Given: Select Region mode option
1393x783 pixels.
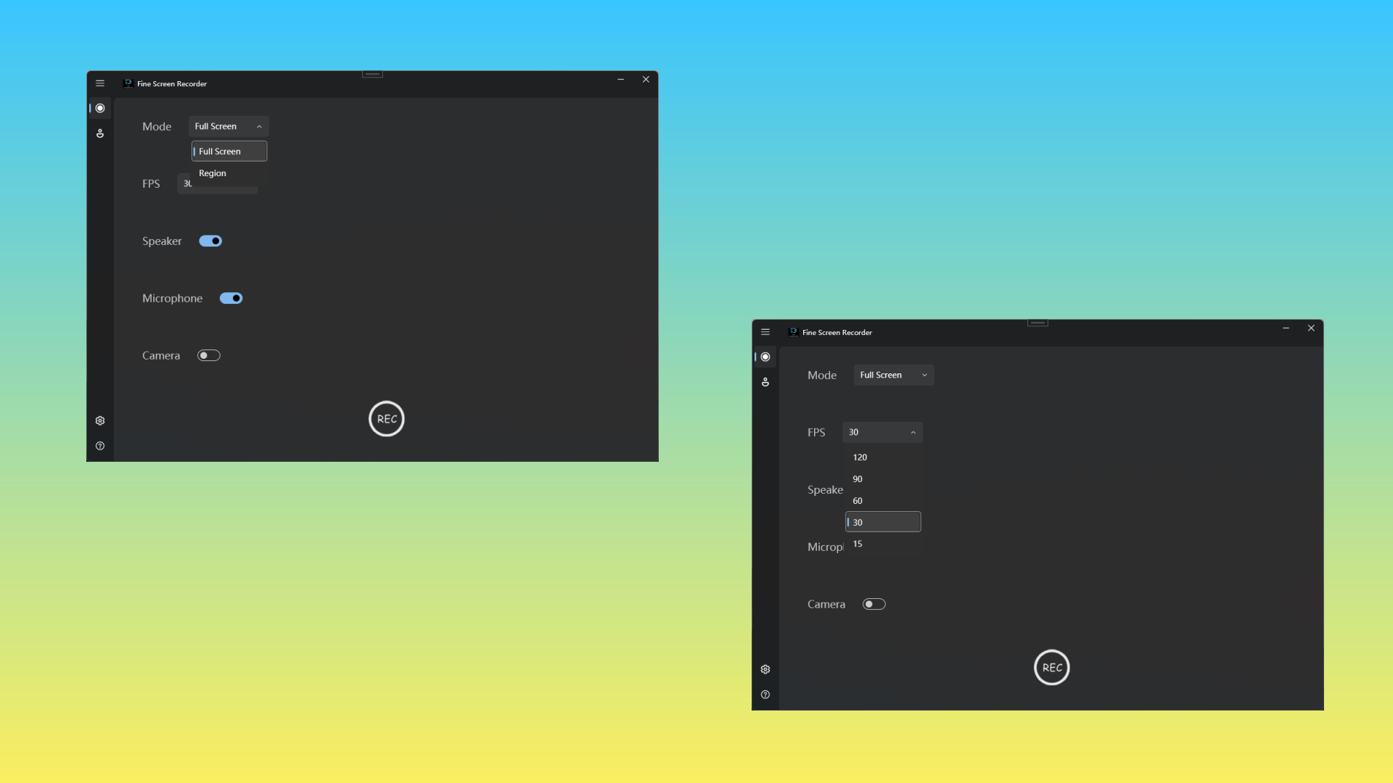Looking at the screenshot, I should (x=211, y=172).
